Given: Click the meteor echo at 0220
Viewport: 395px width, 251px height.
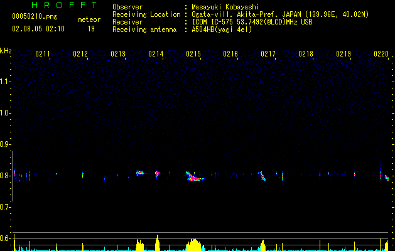Looking at the screenshot, I should click(386, 178).
